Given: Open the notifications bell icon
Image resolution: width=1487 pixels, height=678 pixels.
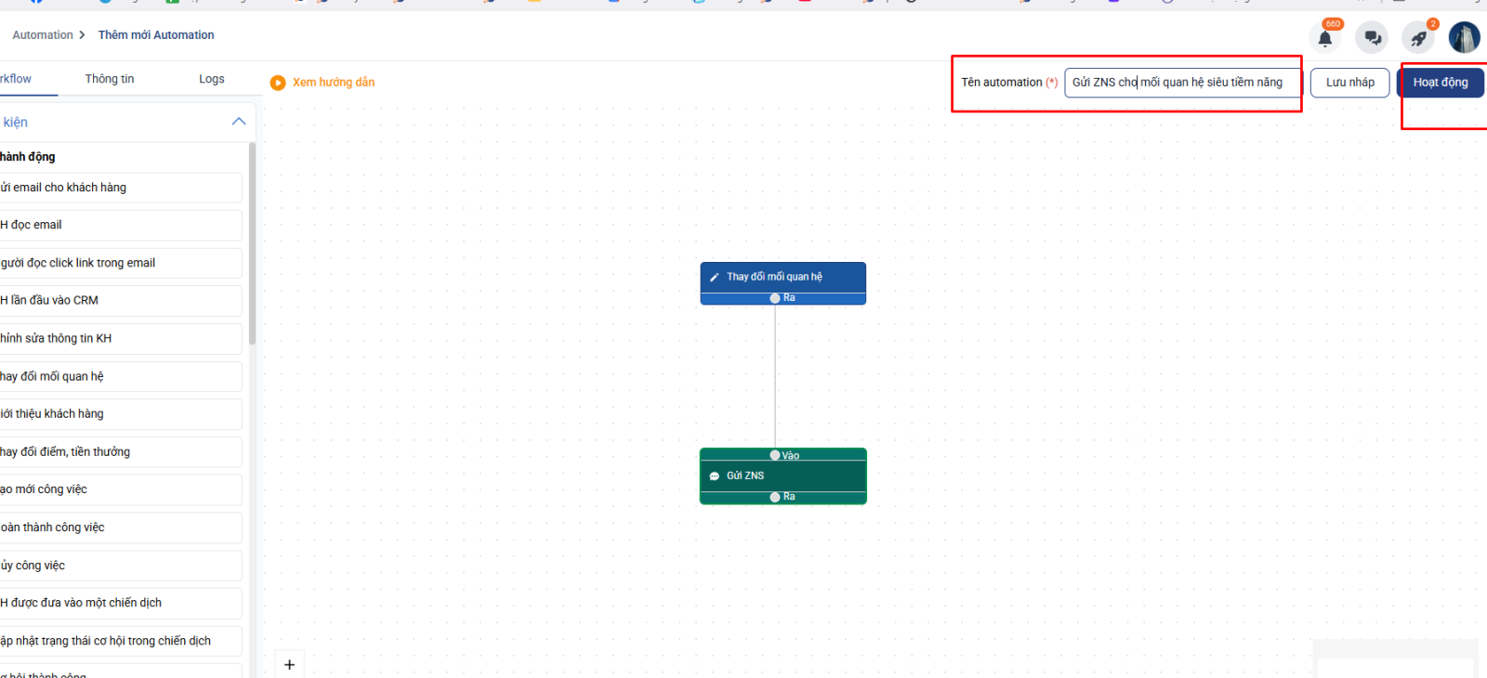Looking at the screenshot, I should coord(1325,38).
